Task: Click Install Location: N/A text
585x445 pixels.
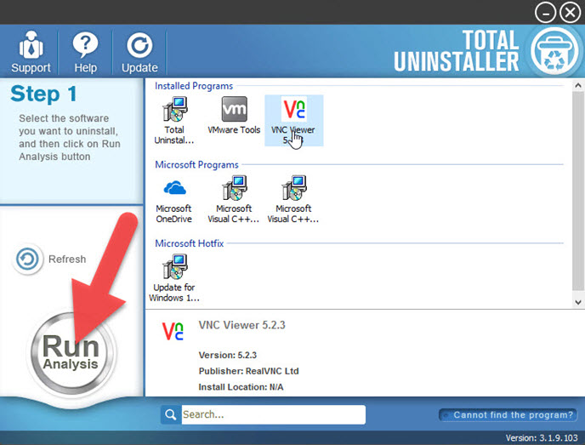Action: pos(241,387)
